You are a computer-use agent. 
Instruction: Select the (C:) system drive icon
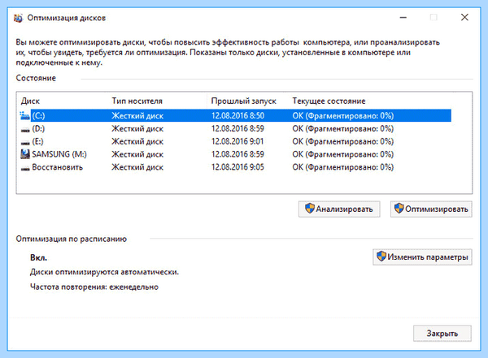pyautogui.click(x=24, y=115)
